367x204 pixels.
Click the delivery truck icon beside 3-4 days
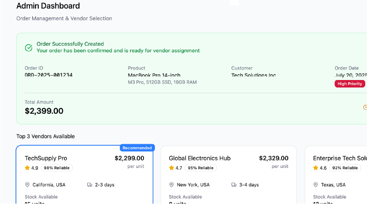[234, 185]
